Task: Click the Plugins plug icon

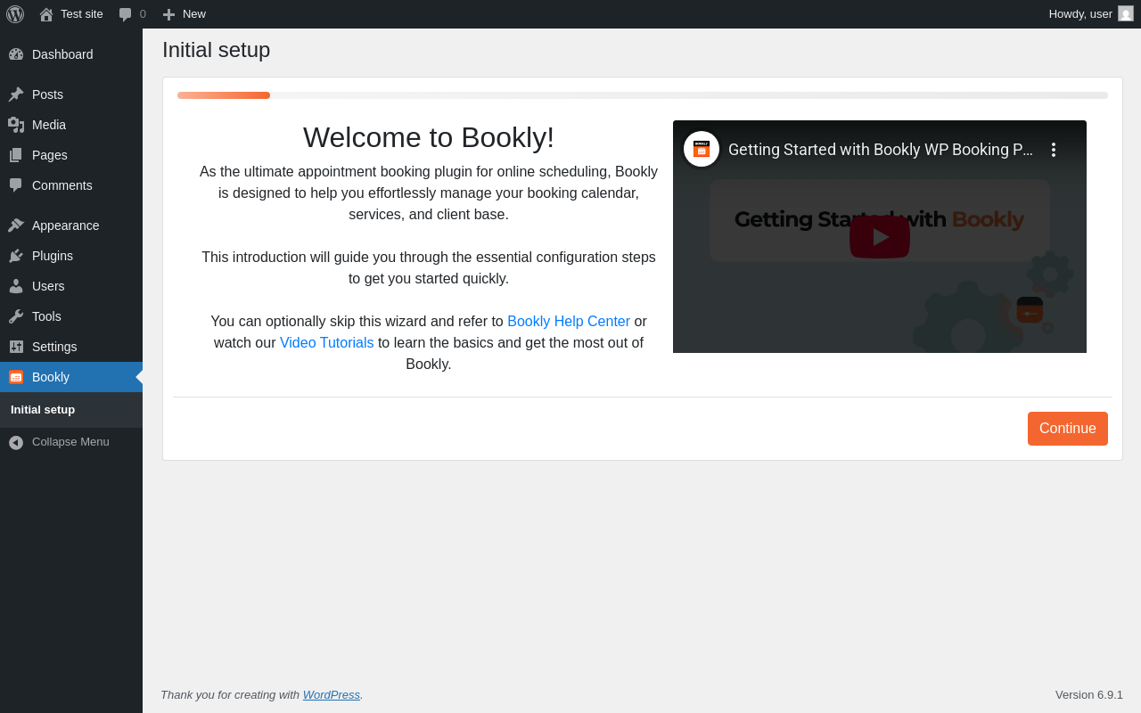Action: pyautogui.click(x=16, y=256)
